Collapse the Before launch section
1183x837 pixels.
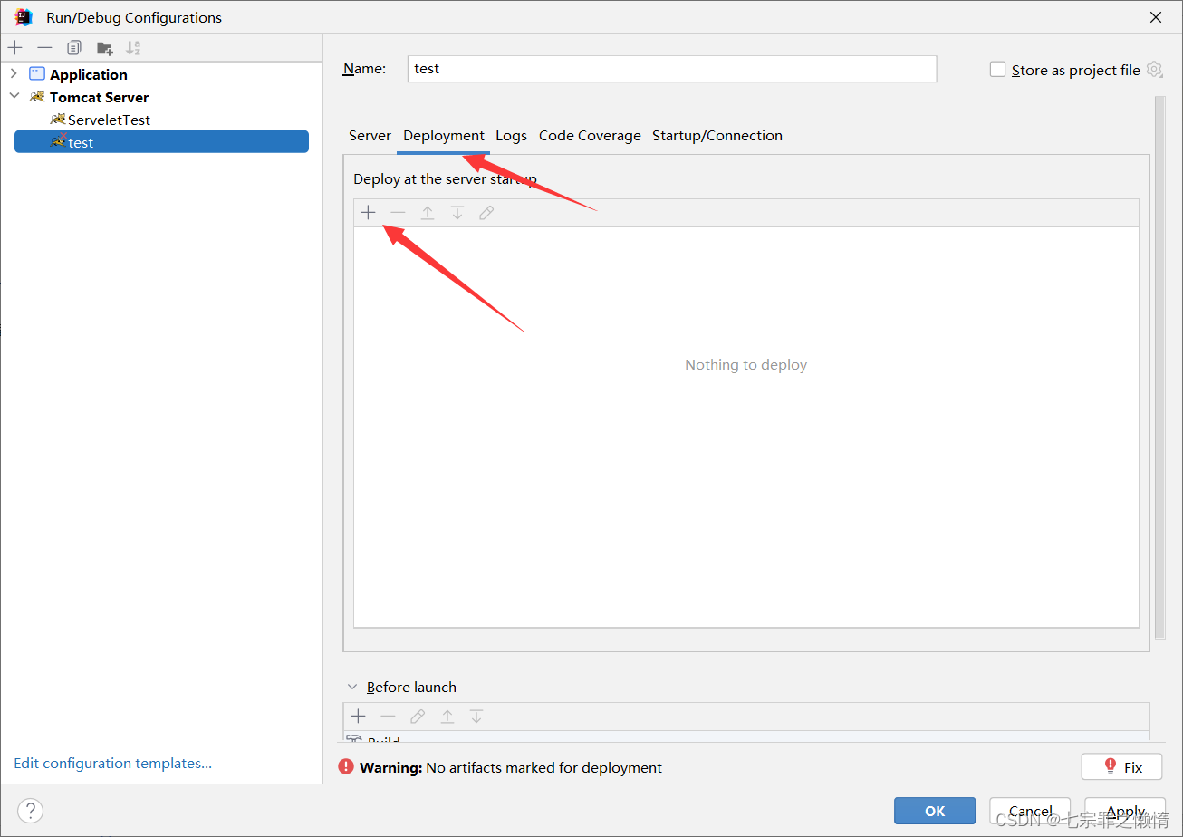click(352, 688)
